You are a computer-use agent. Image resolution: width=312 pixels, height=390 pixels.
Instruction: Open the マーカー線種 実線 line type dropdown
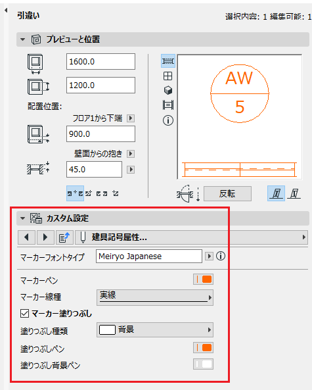pos(155,297)
